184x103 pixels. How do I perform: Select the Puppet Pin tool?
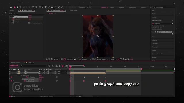62,7
